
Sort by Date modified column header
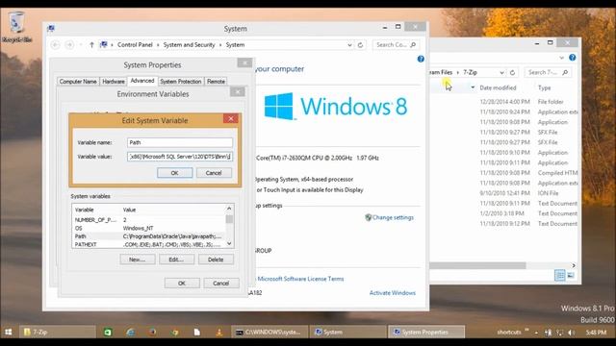[x=498, y=87]
